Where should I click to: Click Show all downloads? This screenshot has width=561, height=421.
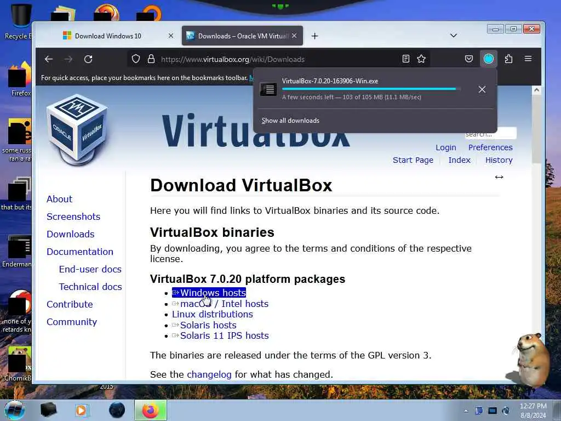[290, 121]
